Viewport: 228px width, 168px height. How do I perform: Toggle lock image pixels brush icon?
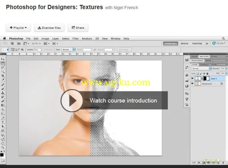click(201, 73)
